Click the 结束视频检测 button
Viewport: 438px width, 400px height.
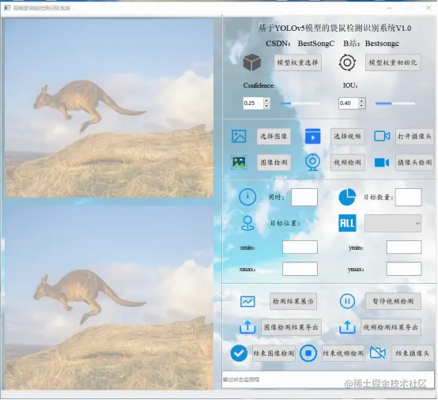[343, 353]
